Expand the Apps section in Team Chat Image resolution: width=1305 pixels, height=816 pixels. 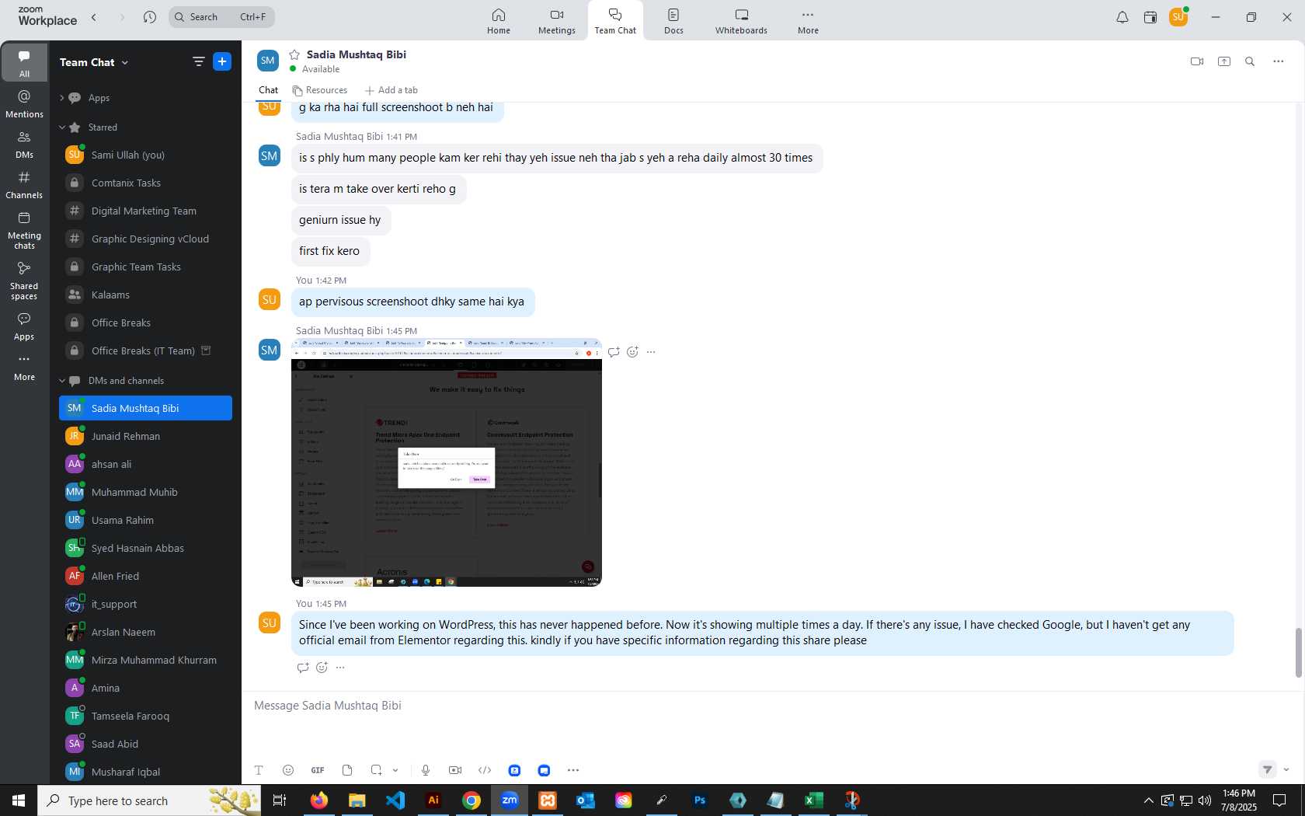(x=61, y=98)
